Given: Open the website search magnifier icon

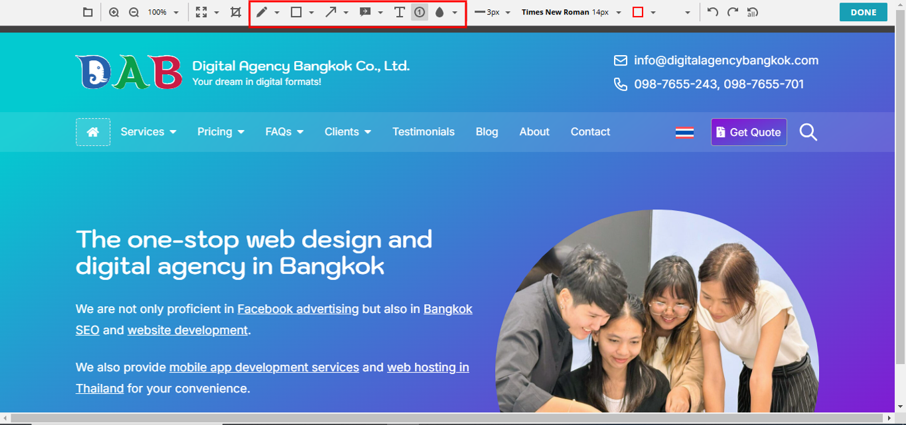Looking at the screenshot, I should pos(808,132).
